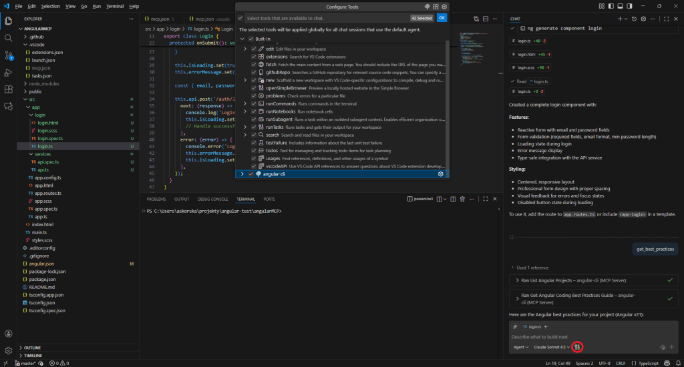Open app.routes.ts in the explorer
684x367 pixels.
(47, 193)
